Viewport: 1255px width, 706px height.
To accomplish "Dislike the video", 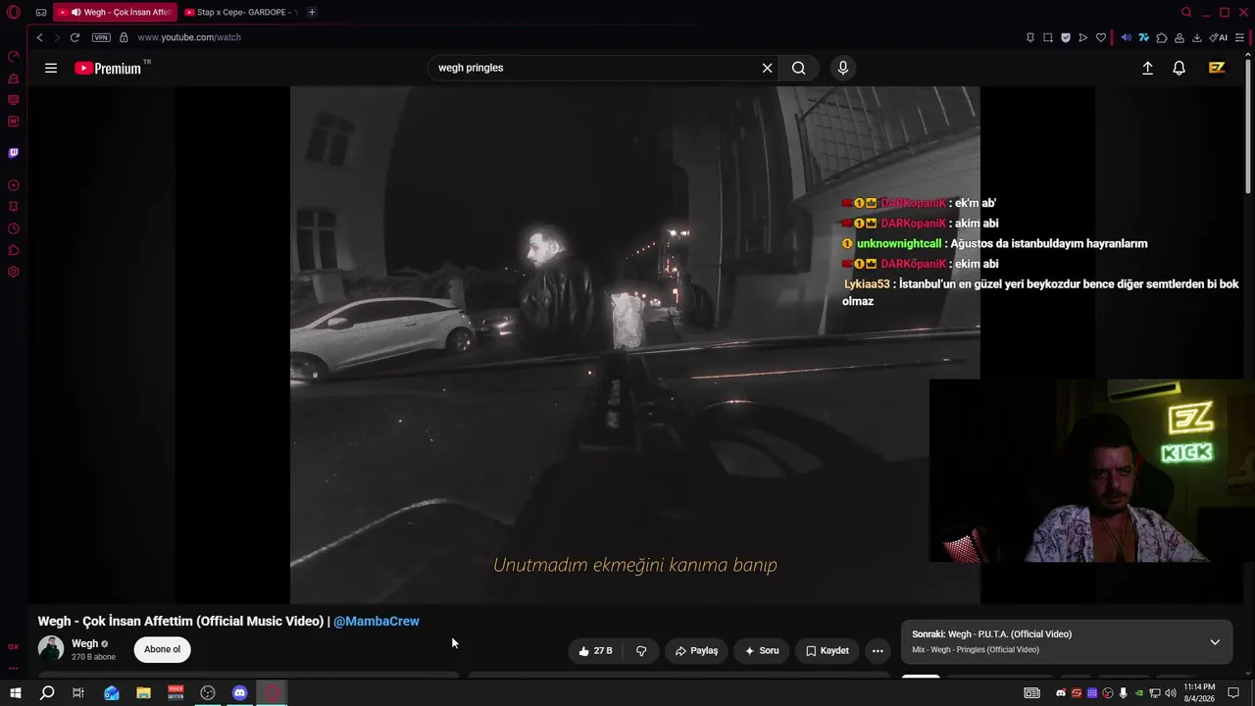I will pos(641,650).
